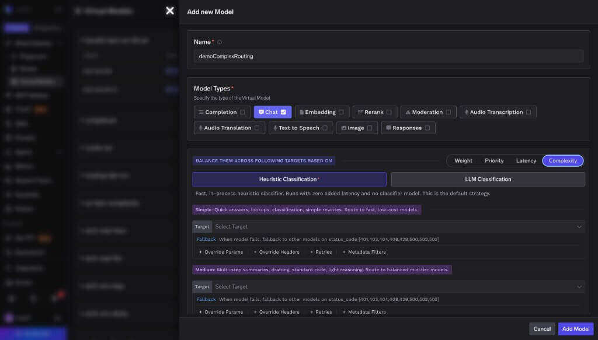Click the Simple tier description label
Viewport: 598px width, 340px height.
pos(307,209)
